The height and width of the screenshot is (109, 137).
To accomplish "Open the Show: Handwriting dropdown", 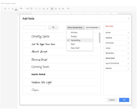I will 75,28.
